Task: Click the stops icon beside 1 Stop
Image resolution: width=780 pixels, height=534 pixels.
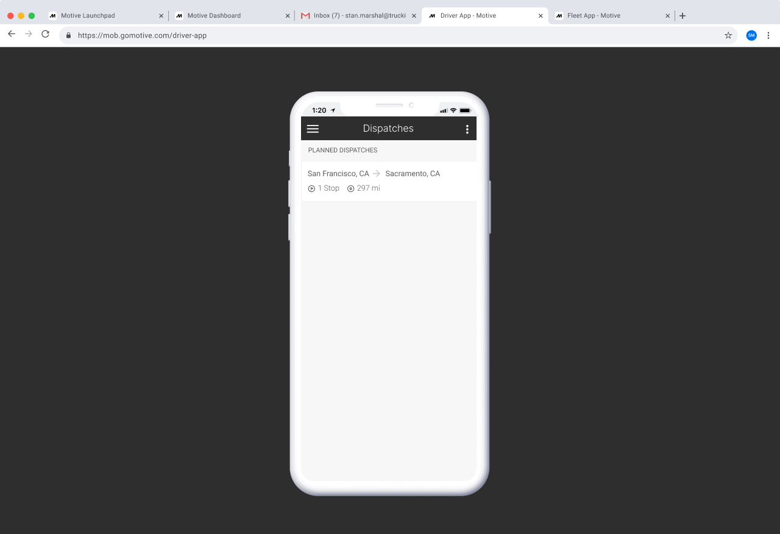Action: click(311, 188)
